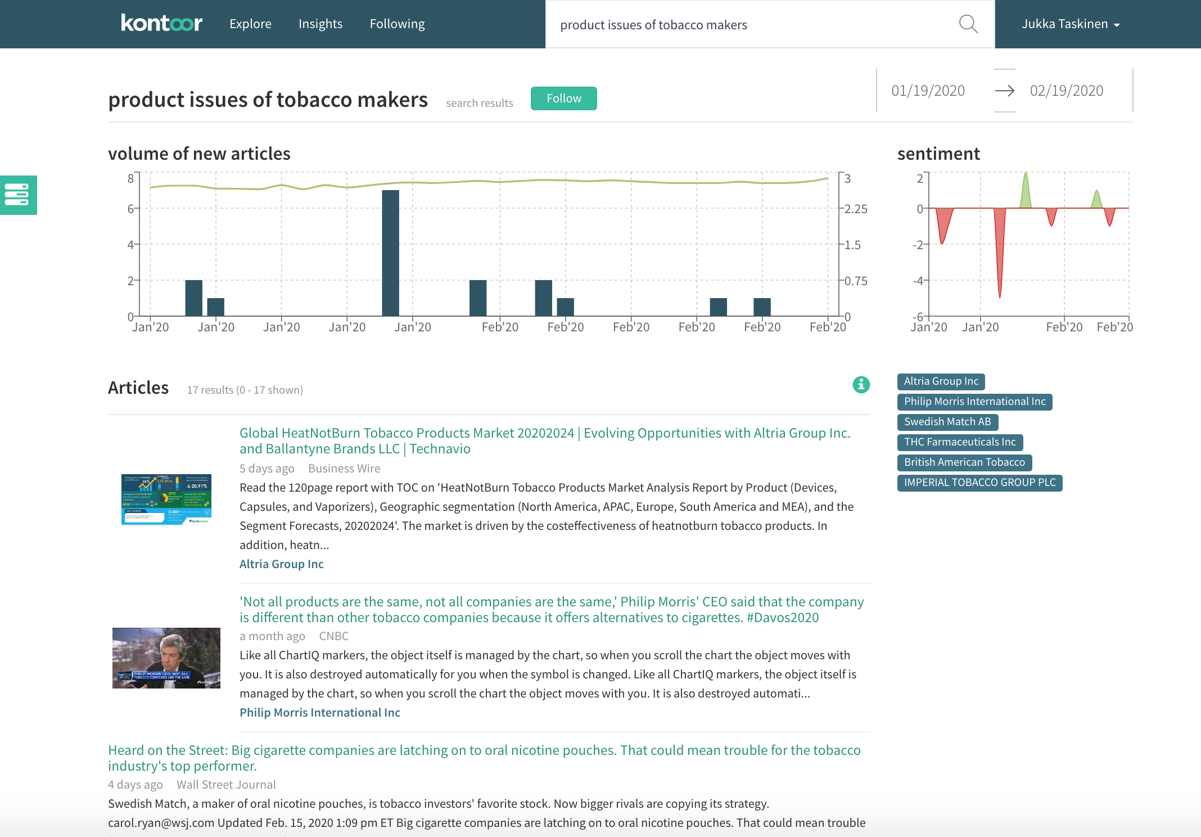Image resolution: width=1201 pixels, height=837 pixels.
Task: Filter by IMPERIAL TOBACCO GROUP PLC tag
Action: click(x=979, y=483)
